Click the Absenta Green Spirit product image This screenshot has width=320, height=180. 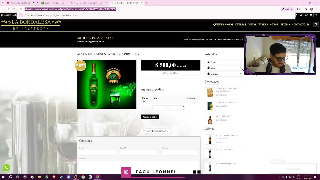[107, 84]
